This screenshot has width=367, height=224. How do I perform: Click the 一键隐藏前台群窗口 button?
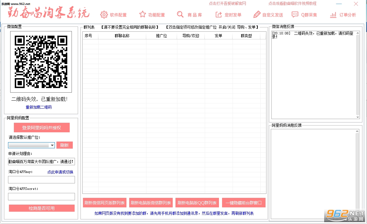[x=244, y=203]
